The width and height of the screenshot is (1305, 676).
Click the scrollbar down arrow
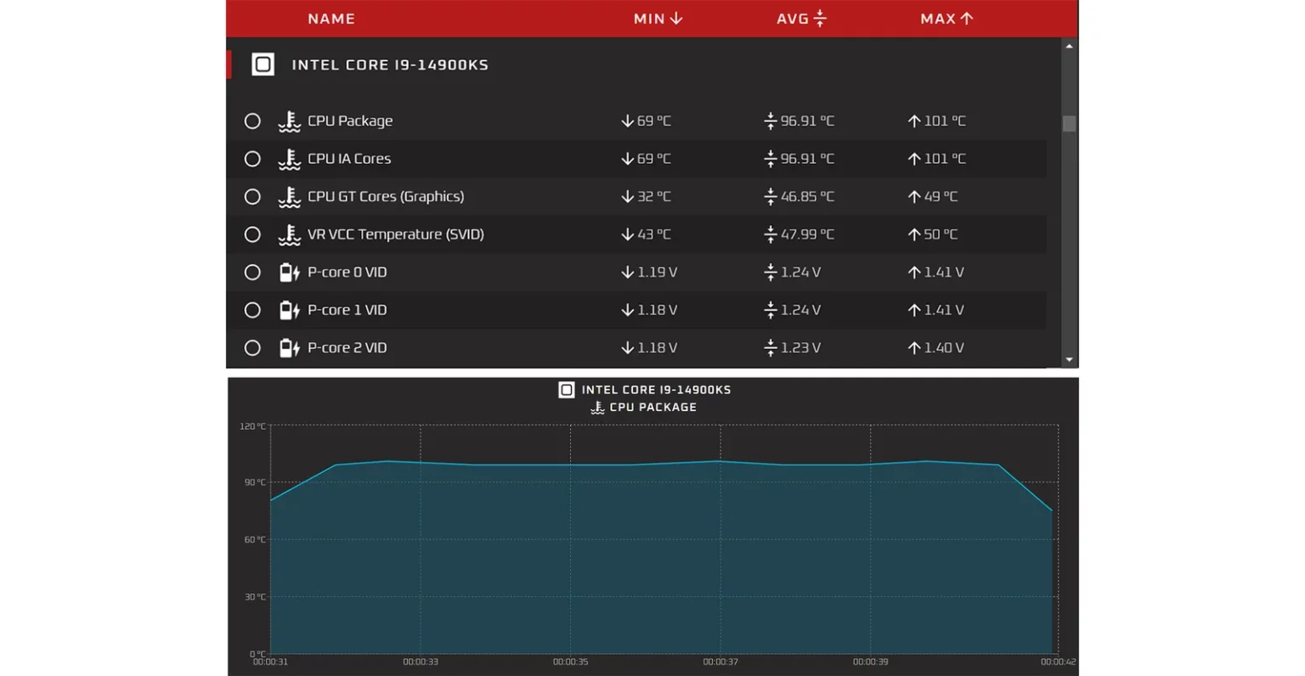click(x=1069, y=360)
